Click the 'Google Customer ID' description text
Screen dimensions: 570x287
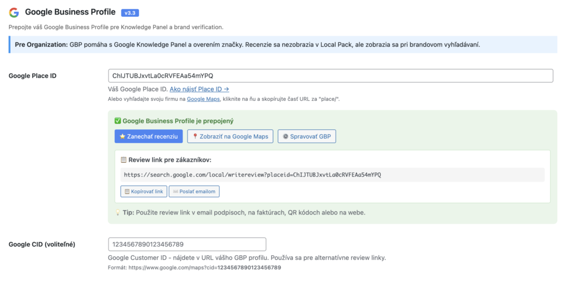[247, 258]
